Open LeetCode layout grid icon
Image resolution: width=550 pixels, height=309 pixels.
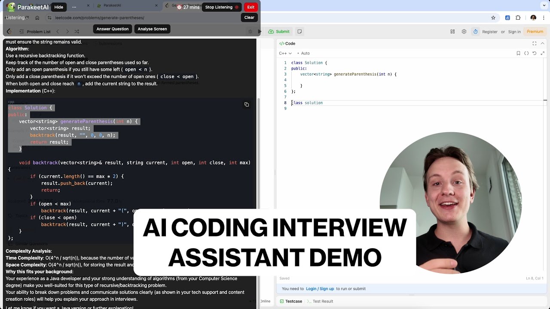pyautogui.click(x=452, y=31)
